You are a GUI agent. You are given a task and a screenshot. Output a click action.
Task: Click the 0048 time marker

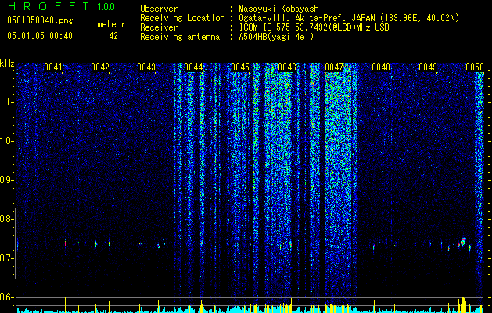[381, 67]
